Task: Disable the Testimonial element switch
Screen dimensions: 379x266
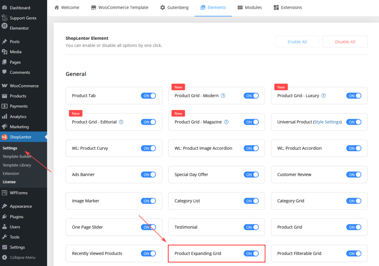Action: point(251,227)
